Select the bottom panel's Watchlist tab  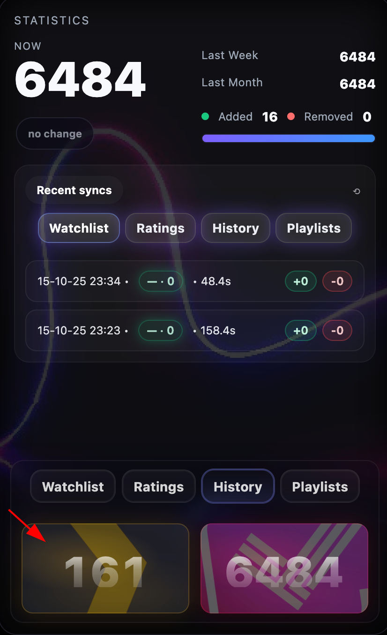pyautogui.click(x=73, y=486)
